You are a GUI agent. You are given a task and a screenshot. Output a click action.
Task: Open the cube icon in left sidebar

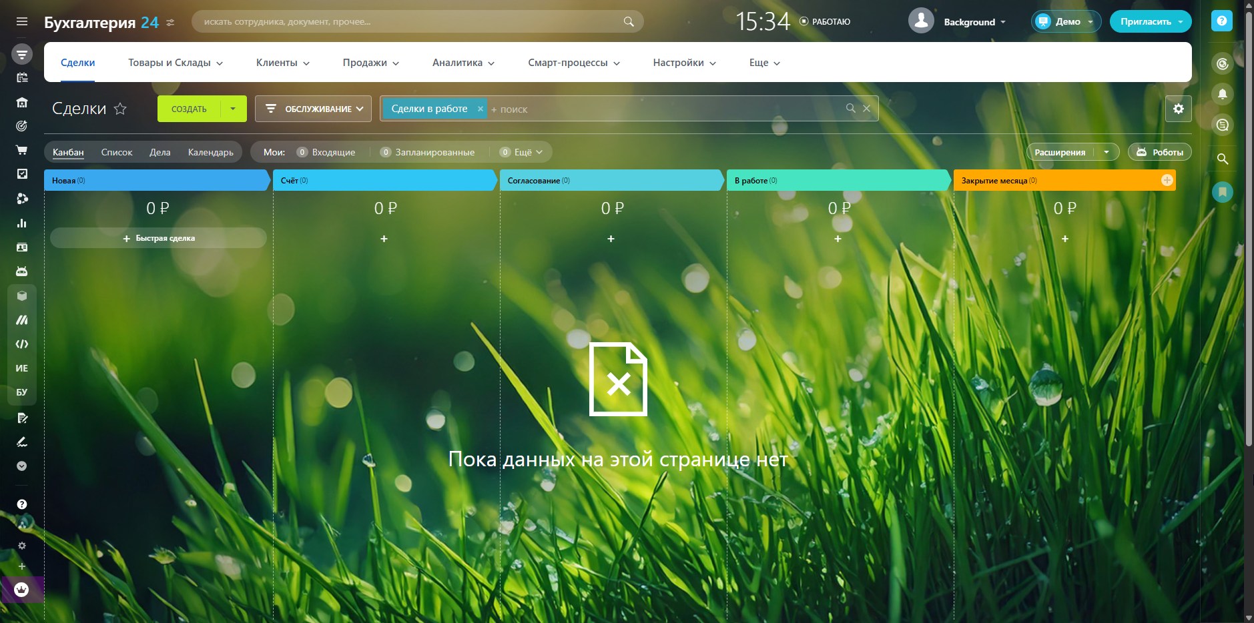(x=22, y=295)
